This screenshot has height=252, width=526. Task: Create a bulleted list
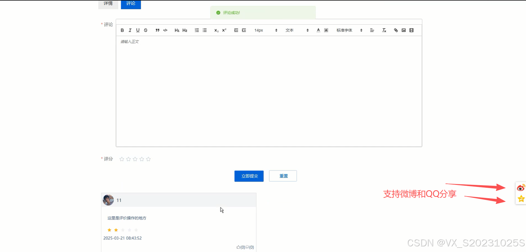click(205, 30)
